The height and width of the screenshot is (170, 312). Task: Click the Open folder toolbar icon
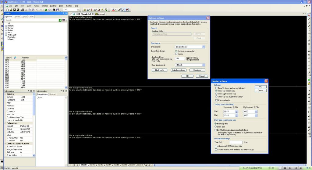click(11, 10)
